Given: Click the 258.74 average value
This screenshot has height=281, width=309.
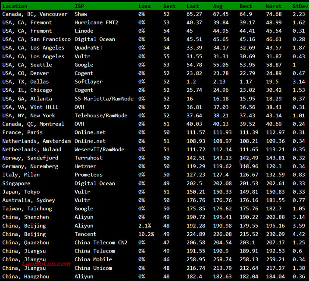Looking at the screenshot, I should pyautogui.click(x=222, y=259).
